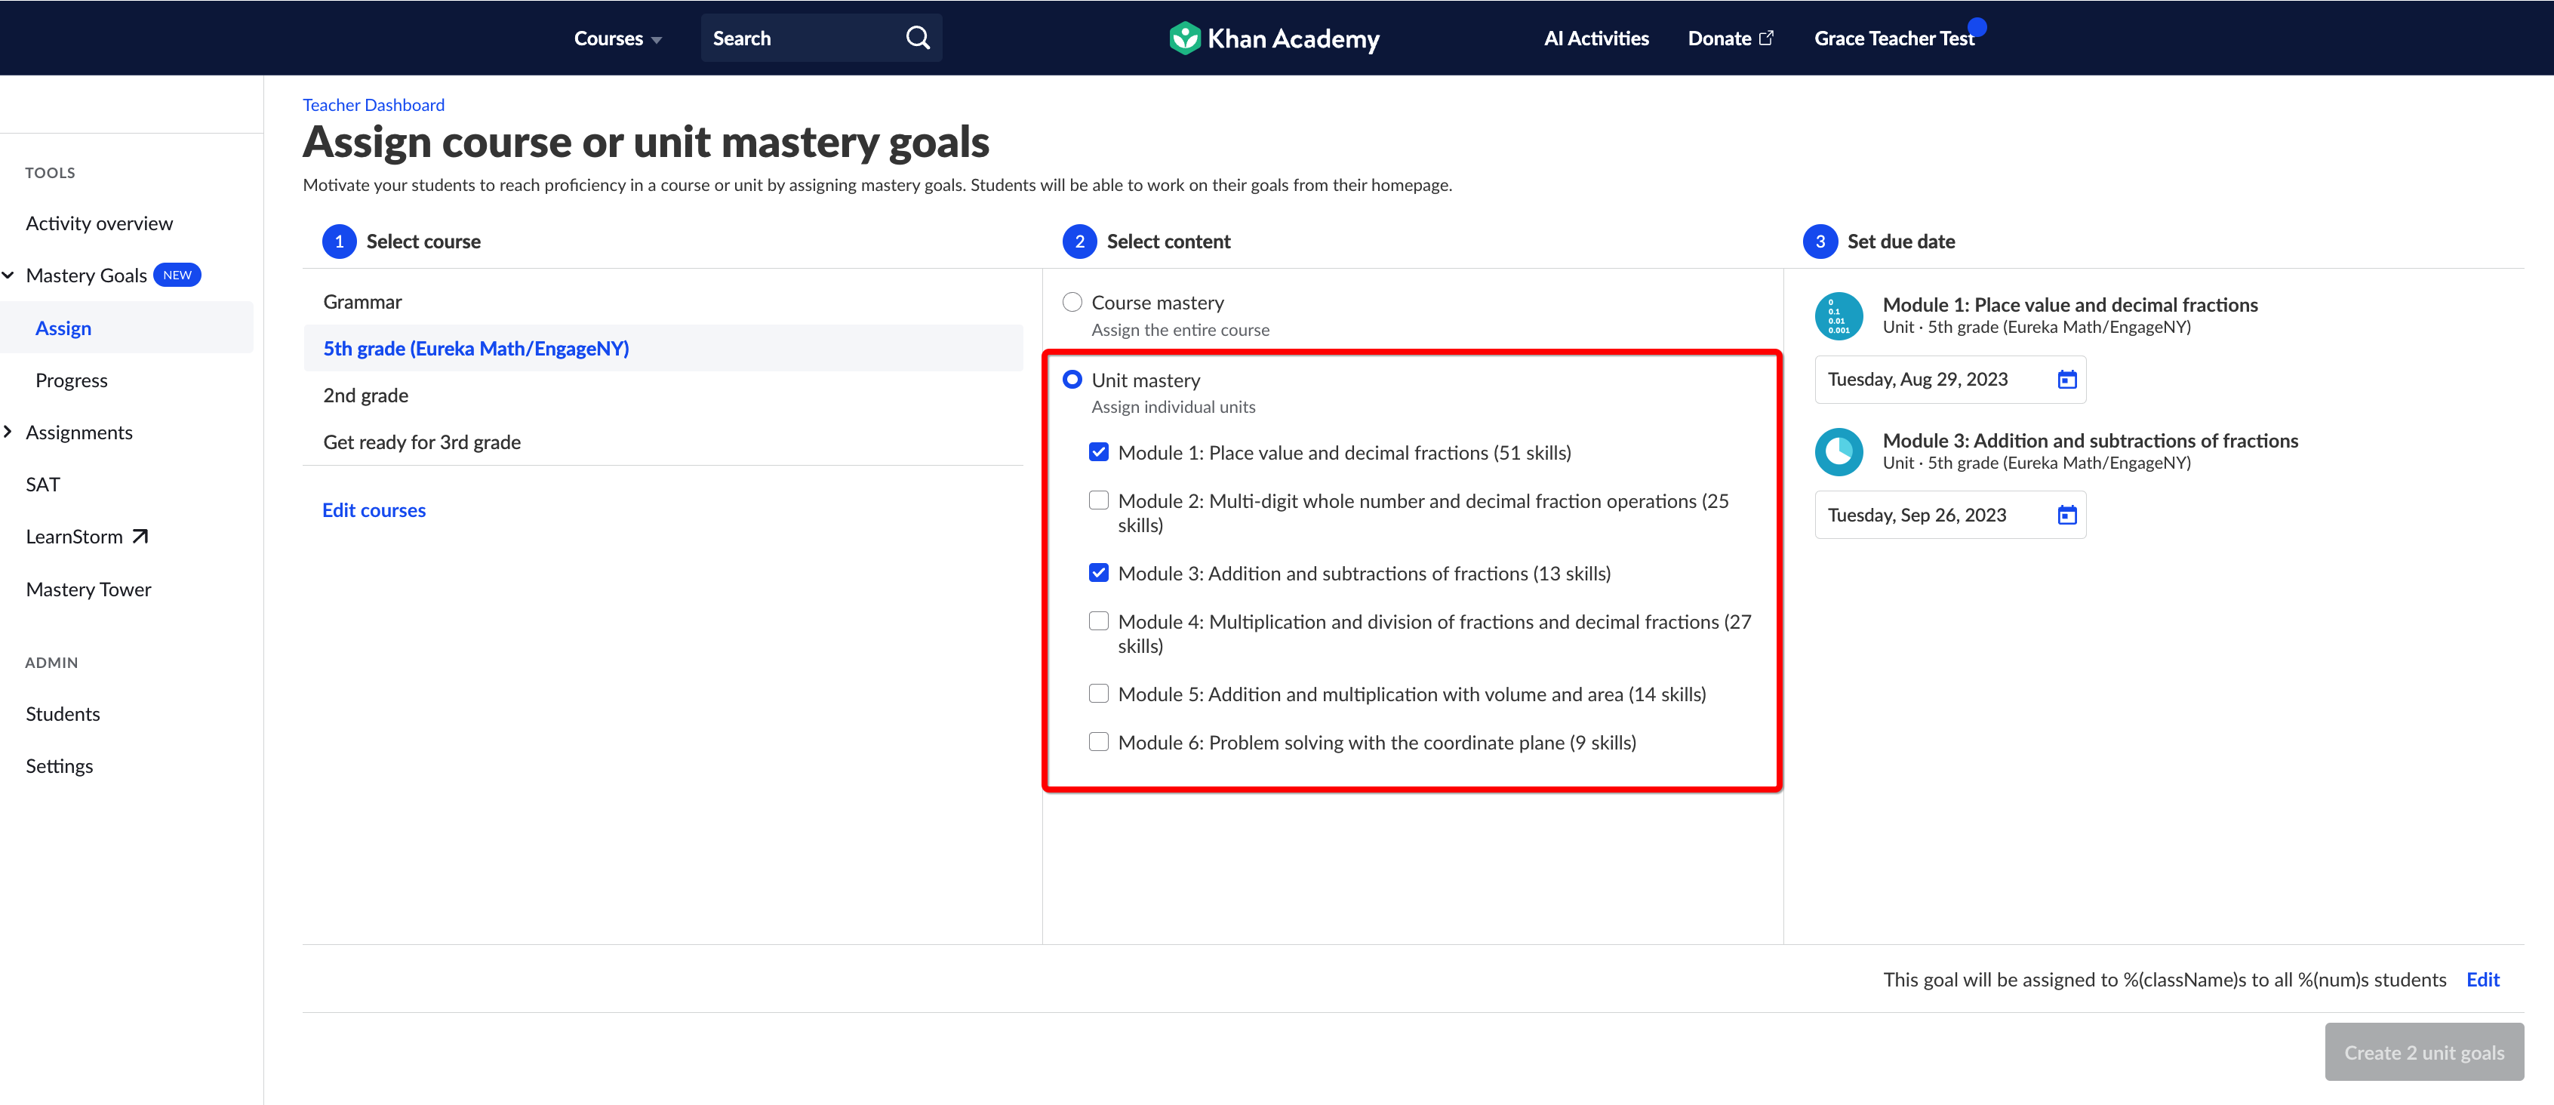This screenshot has width=2554, height=1105.
Task: Click the Donate link
Action: 1719,38
